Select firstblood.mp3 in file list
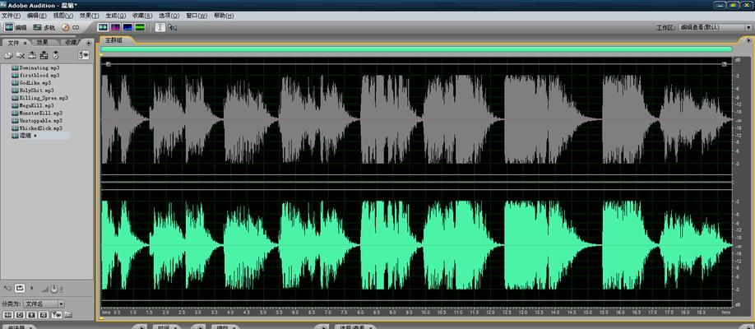 [35, 76]
